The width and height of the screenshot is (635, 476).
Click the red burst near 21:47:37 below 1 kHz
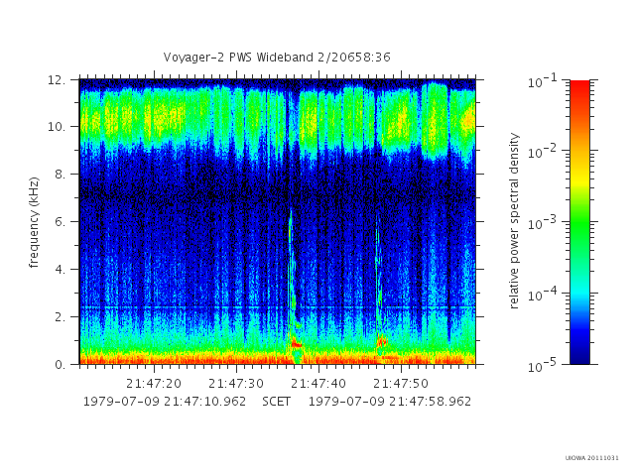(x=296, y=344)
